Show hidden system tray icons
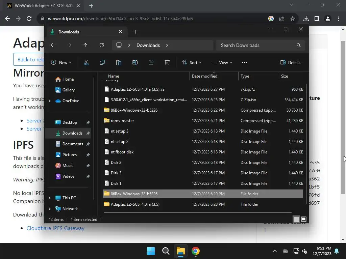This screenshot has width=346, height=259. [275, 251]
